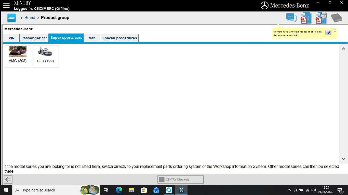This screenshot has height=195, width=348.
Task: Open the gray book manual icon
Action: (337, 18)
